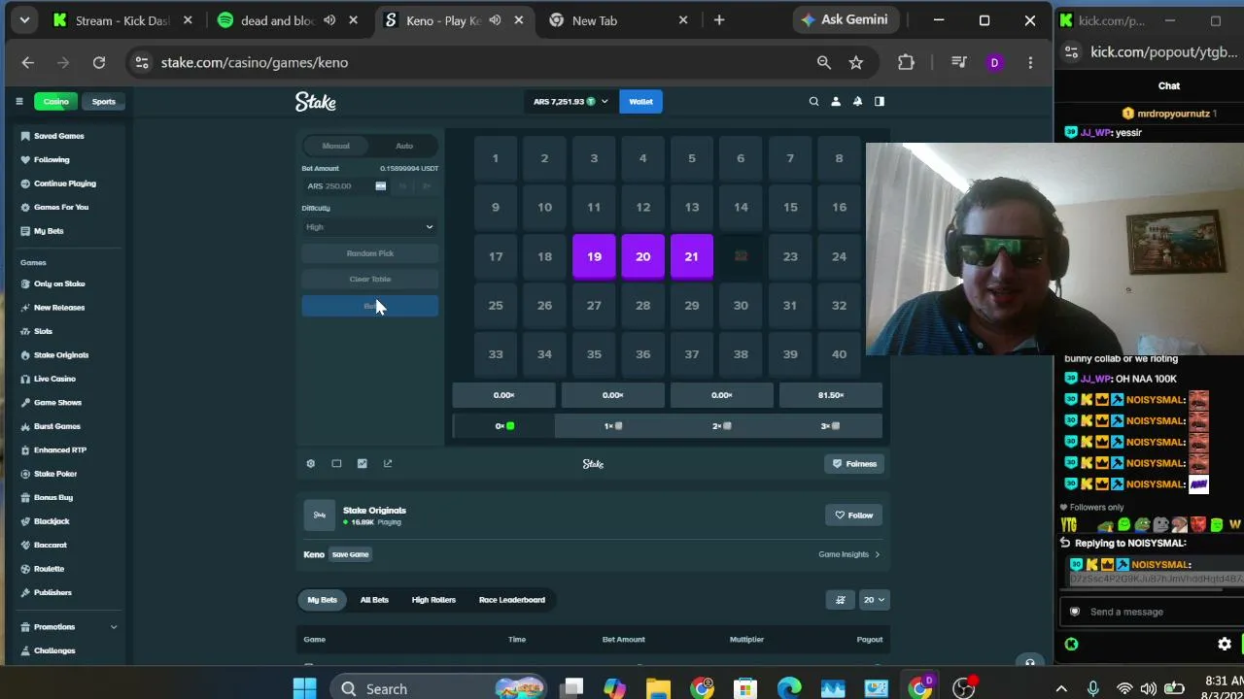Open the Windows Start menu
1244x699 pixels.
coord(304,688)
